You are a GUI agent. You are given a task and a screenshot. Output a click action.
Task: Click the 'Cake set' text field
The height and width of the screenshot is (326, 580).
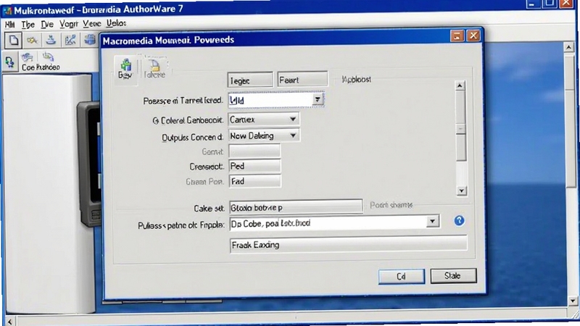click(x=296, y=207)
